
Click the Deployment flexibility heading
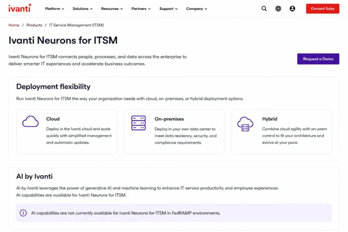(x=53, y=87)
